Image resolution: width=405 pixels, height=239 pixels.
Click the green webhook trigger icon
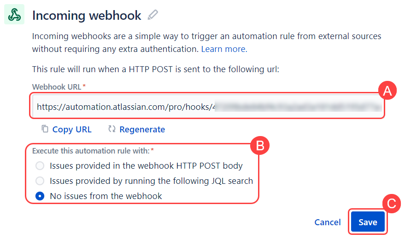(14, 15)
